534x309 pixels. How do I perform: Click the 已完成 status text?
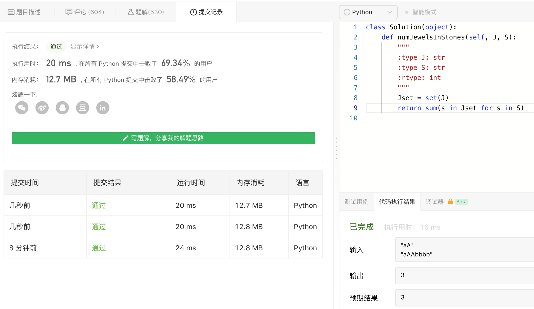(361, 227)
